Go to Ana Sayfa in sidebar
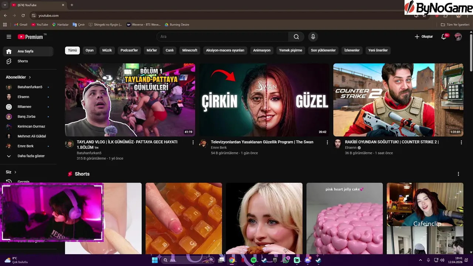The width and height of the screenshot is (473, 266). tap(28, 51)
